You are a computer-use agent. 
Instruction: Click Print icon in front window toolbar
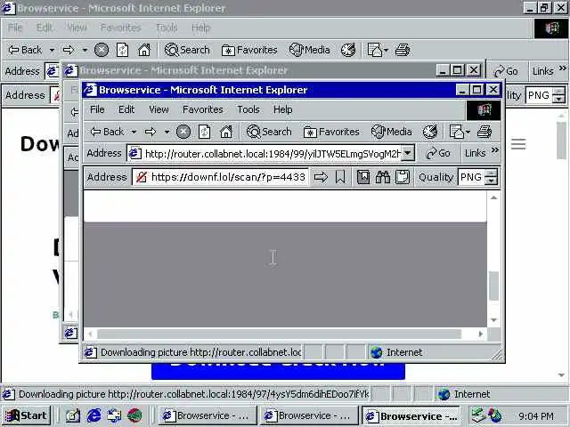[x=484, y=132]
